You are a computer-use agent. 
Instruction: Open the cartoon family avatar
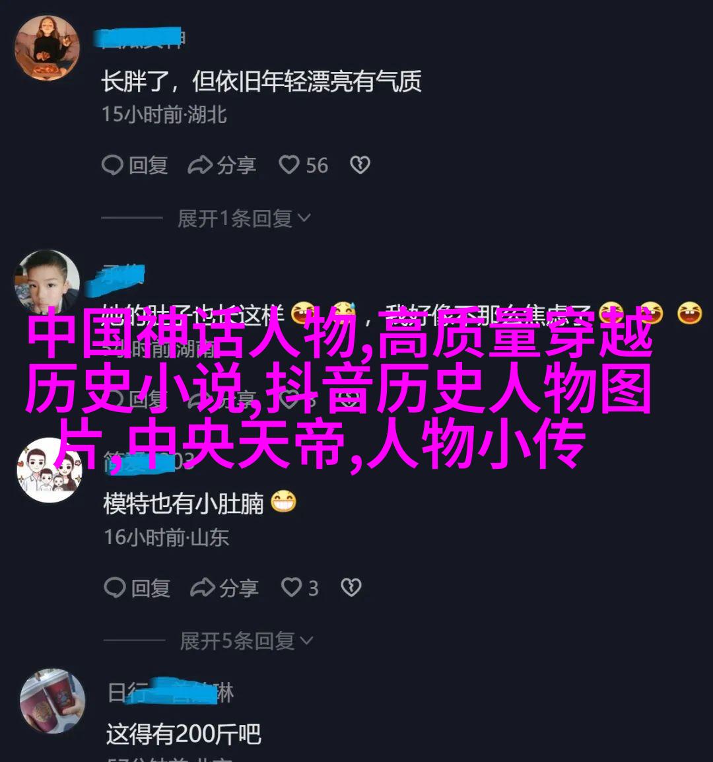(x=49, y=470)
